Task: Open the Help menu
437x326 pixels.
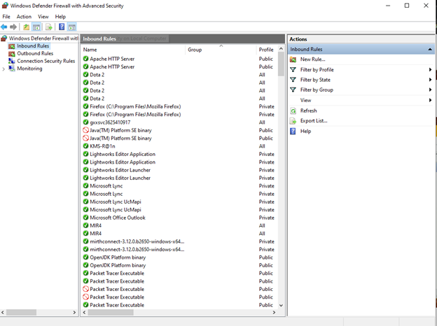Action: tap(60, 17)
